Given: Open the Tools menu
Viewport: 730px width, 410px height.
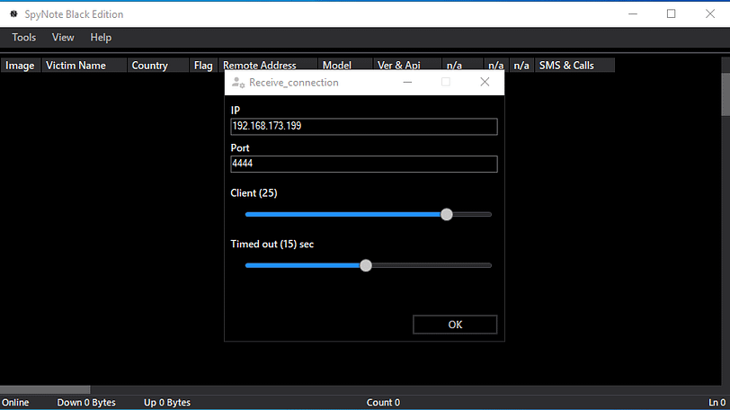Looking at the screenshot, I should [x=23, y=38].
